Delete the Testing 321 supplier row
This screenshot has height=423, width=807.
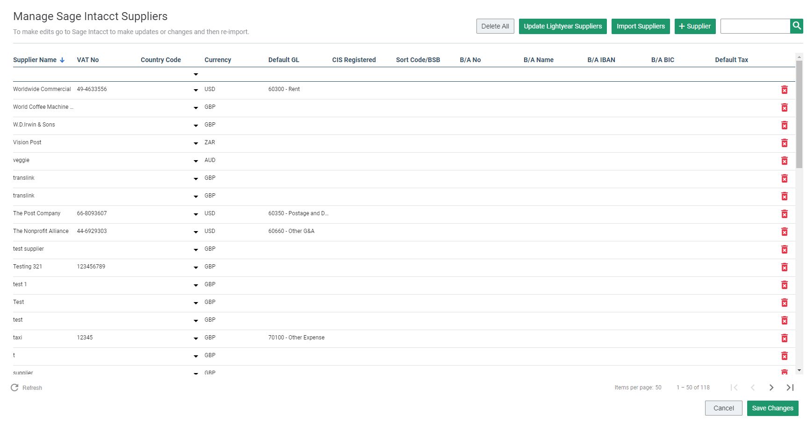(x=785, y=267)
